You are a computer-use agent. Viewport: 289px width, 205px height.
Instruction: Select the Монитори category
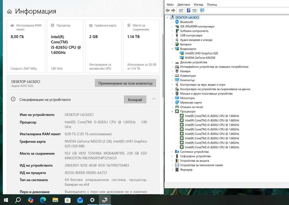coord(187,98)
